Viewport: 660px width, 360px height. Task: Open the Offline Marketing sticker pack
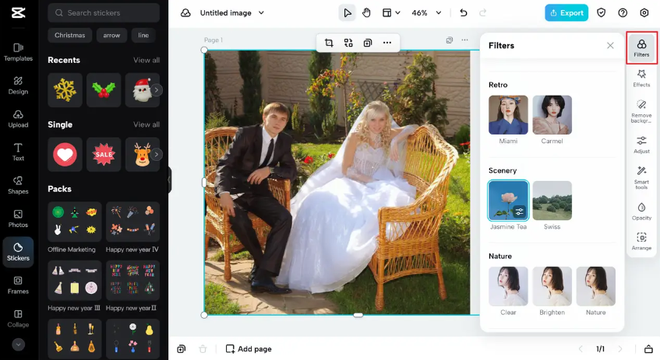point(75,222)
